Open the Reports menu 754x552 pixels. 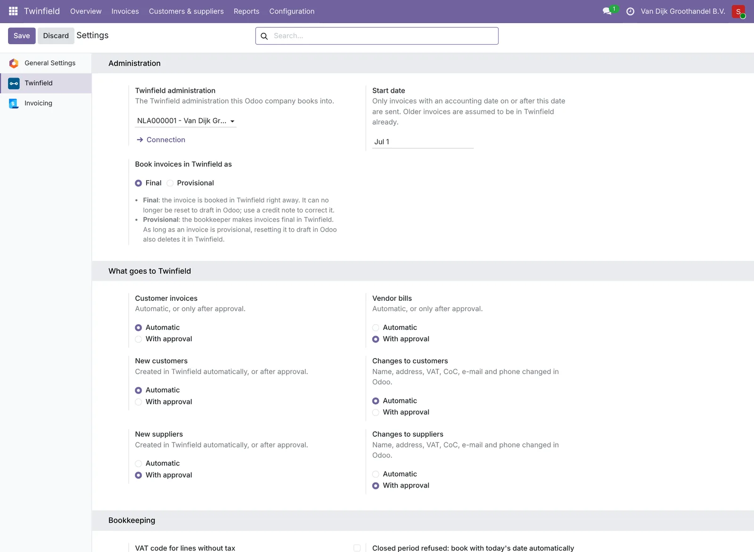(x=246, y=11)
